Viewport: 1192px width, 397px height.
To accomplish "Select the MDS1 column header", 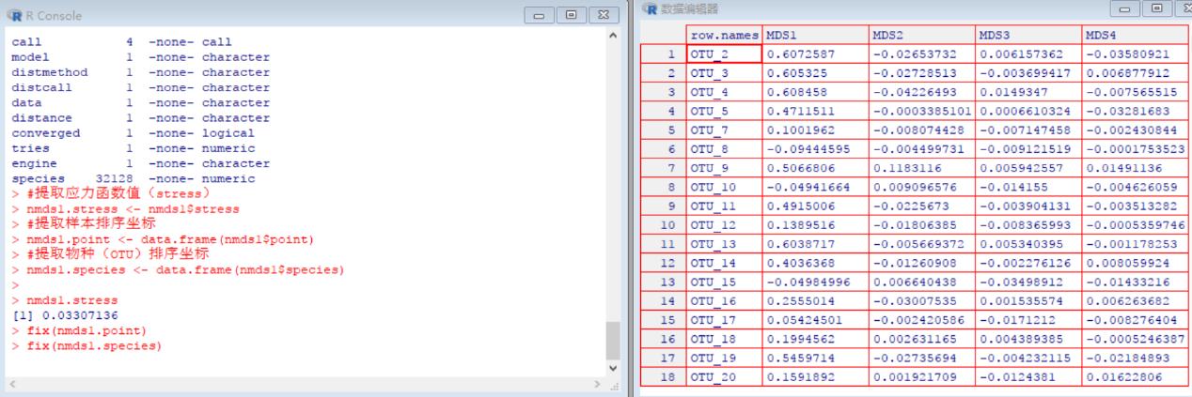I will pyautogui.click(x=815, y=35).
